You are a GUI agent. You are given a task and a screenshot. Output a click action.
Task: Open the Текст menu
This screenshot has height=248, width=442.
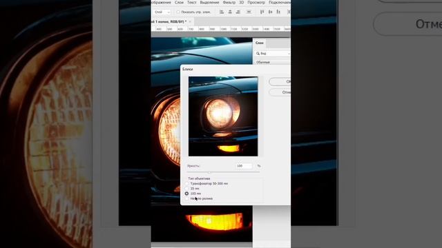192,2
